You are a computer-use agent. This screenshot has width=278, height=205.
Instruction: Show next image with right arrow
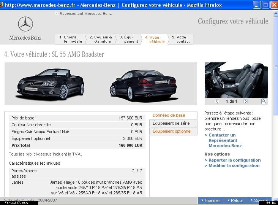[245, 101]
